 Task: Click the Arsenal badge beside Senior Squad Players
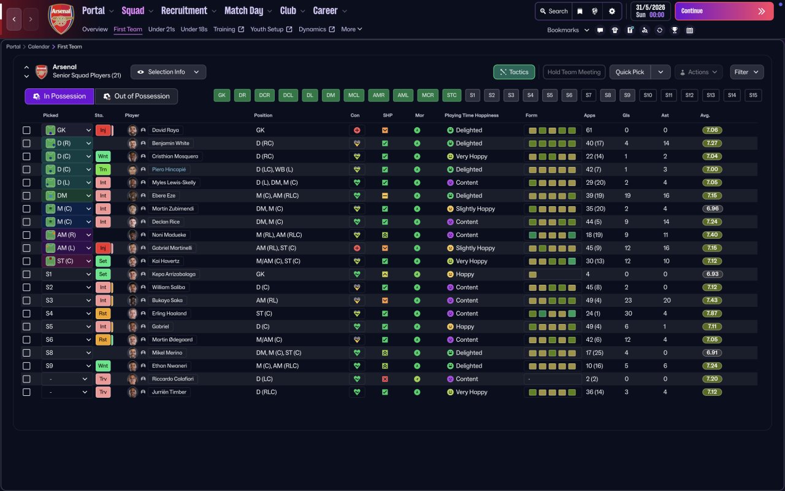point(41,72)
